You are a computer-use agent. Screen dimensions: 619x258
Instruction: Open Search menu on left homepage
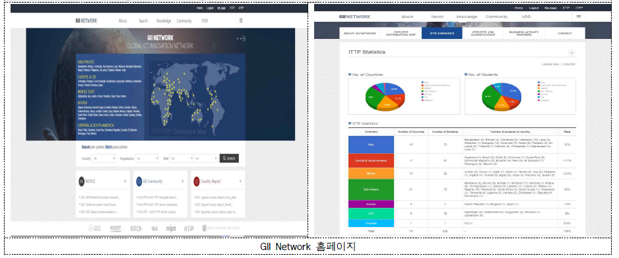tap(143, 21)
